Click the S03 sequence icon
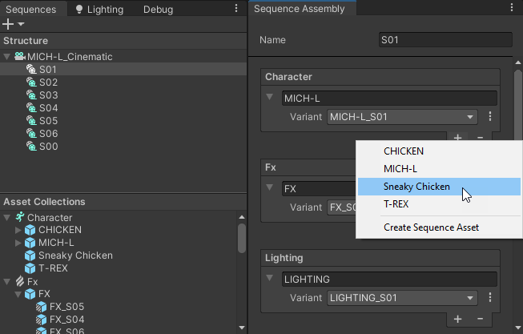523x334 pixels. click(x=31, y=95)
